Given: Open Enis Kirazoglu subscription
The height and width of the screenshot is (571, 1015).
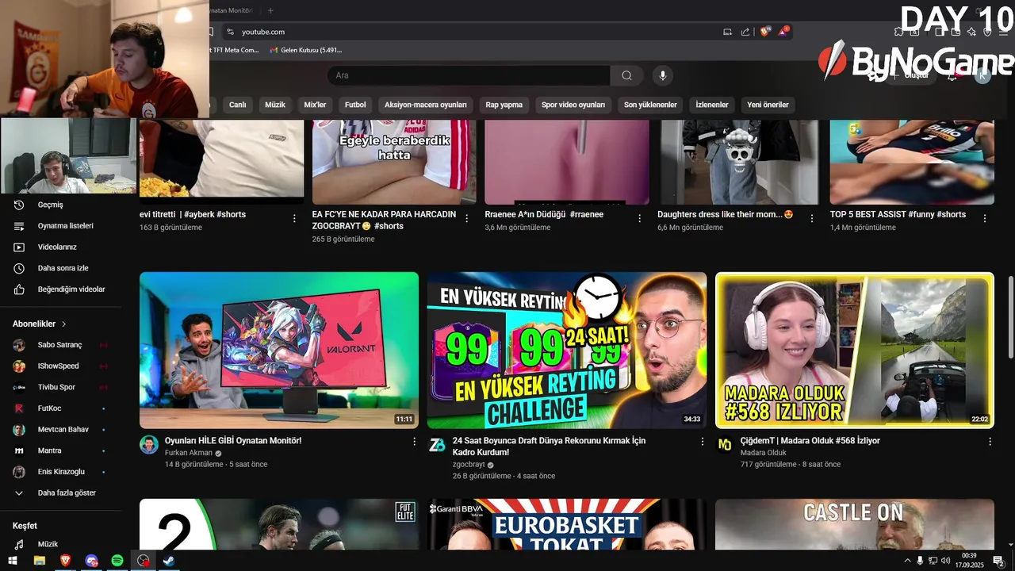Looking at the screenshot, I should click(61, 472).
